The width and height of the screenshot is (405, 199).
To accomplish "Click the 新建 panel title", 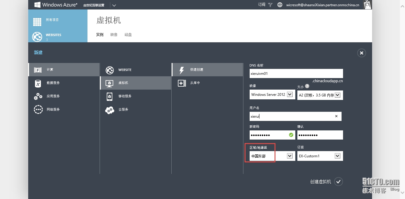I will 38,52.
